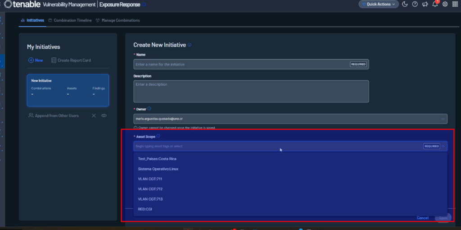
Task: Toggle dark mode with the moon icon
Action: point(404,4)
